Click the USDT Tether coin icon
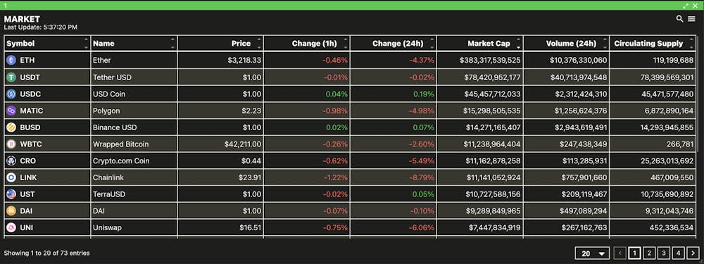Viewport: 704px width, 264px height. pos(11,77)
